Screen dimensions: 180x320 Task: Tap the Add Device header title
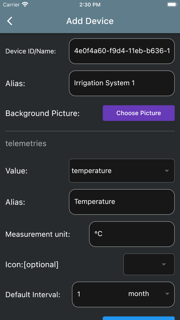coord(90,21)
